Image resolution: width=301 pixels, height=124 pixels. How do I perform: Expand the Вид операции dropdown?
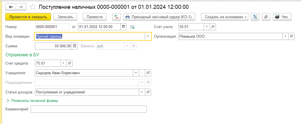click(x=147, y=36)
